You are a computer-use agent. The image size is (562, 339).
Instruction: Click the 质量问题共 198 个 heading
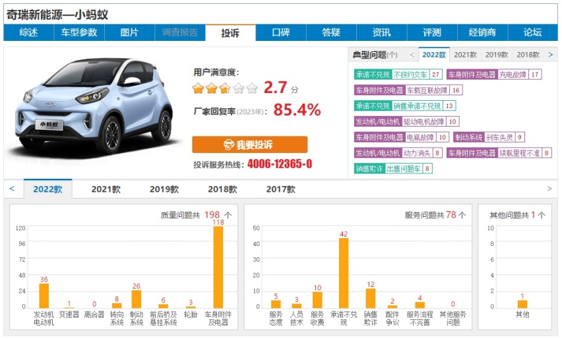coord(196,215)
